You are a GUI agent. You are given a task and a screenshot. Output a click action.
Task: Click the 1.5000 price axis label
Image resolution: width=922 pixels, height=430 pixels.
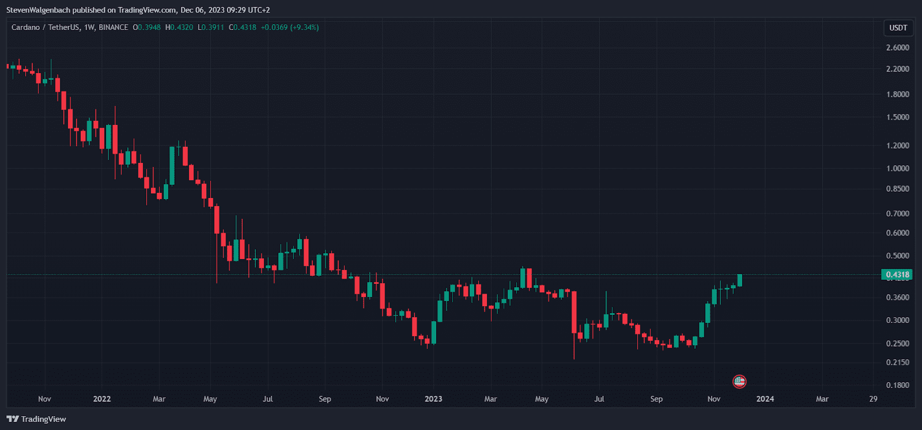click(898, 117)
